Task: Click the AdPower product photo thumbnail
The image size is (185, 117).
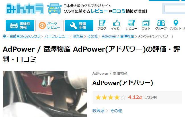Action: [45, 94]
